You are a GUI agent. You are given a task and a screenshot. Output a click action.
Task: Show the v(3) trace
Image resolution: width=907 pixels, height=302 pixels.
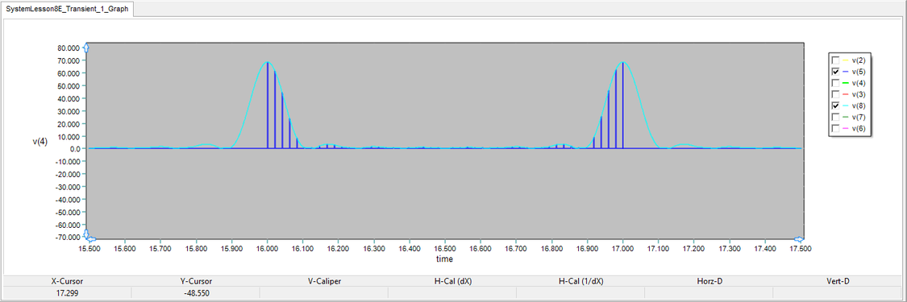[x=834, y=94]
